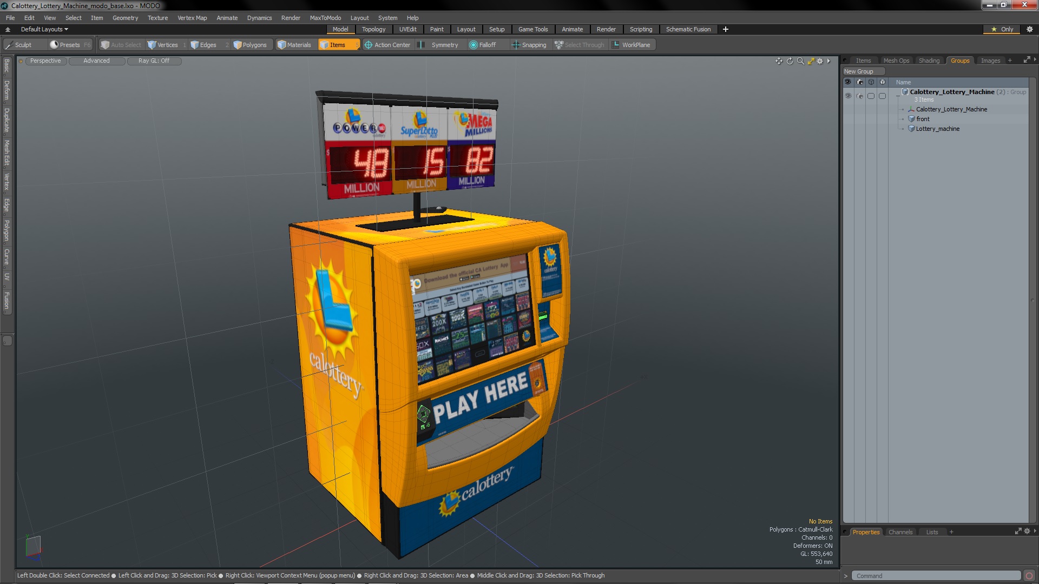Open the Perspective view type dropdown

click(x=45, y=61)
